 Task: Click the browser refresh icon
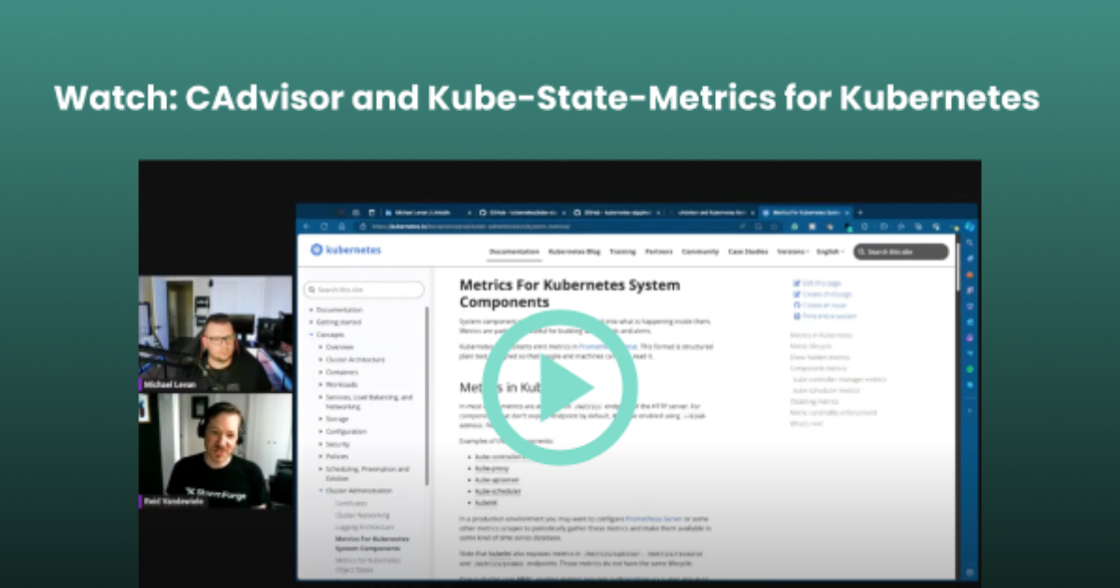point(324,227)
